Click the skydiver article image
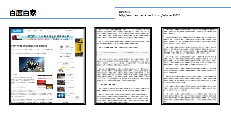Screen dimensions: 231x114 32,64
